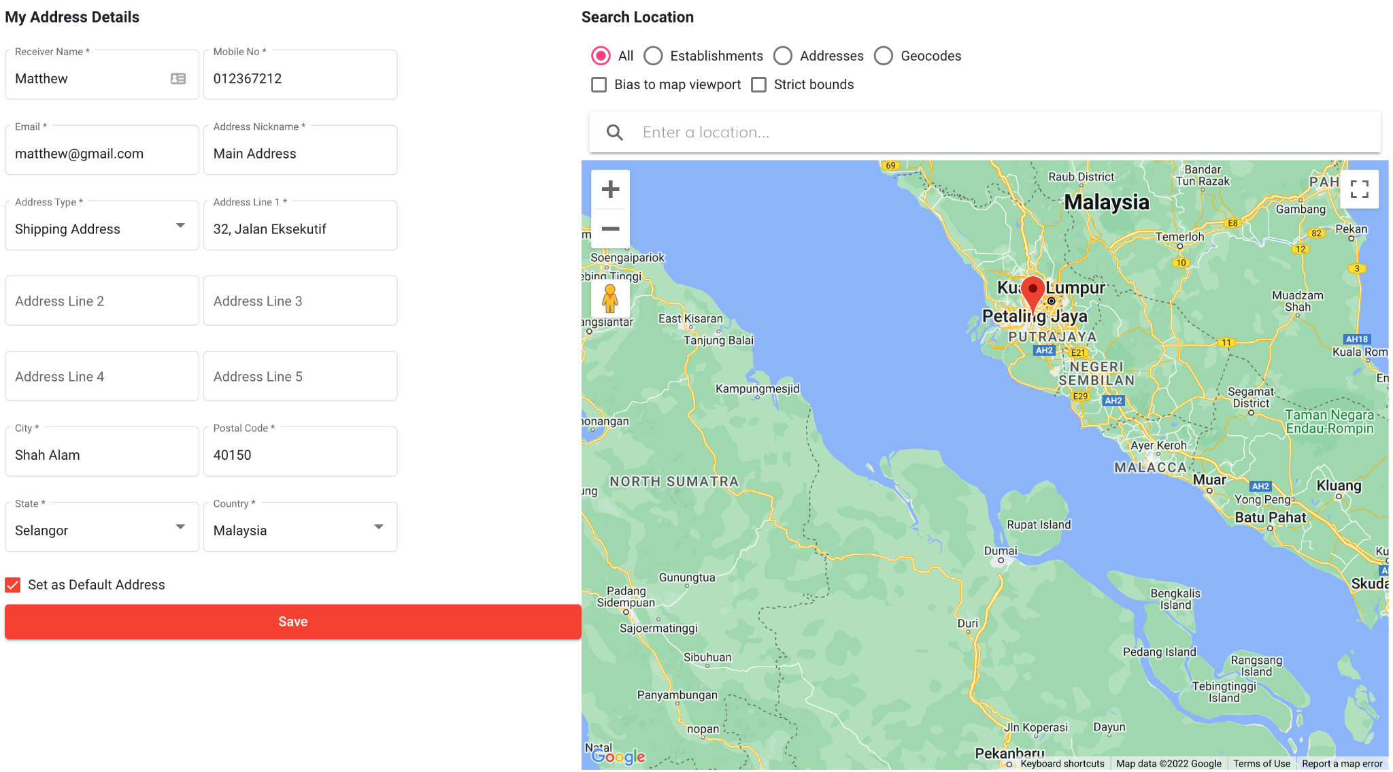
Task: Click the Street View pegman icon
Action: point(610,299)
